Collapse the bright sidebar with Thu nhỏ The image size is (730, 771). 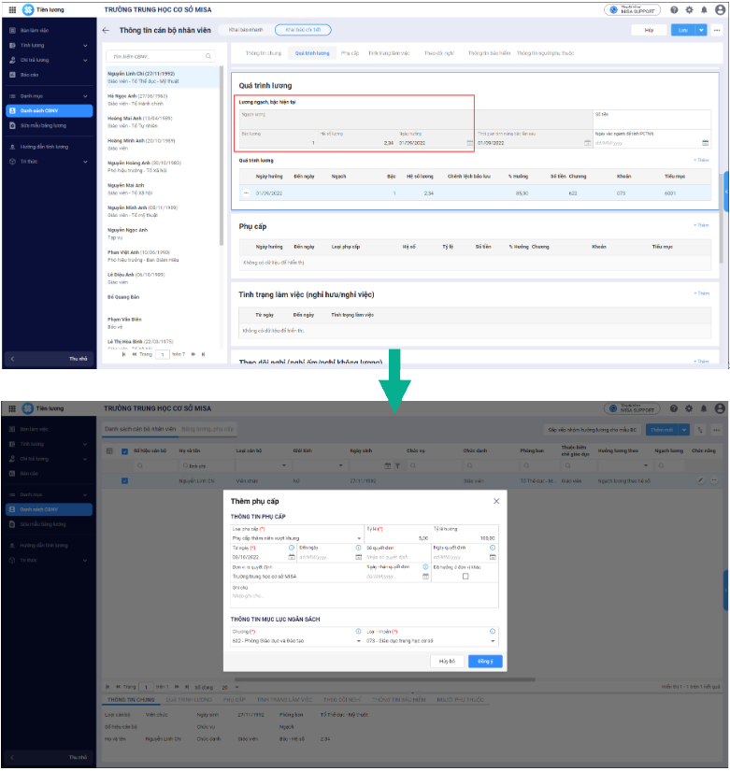[50, 359]
